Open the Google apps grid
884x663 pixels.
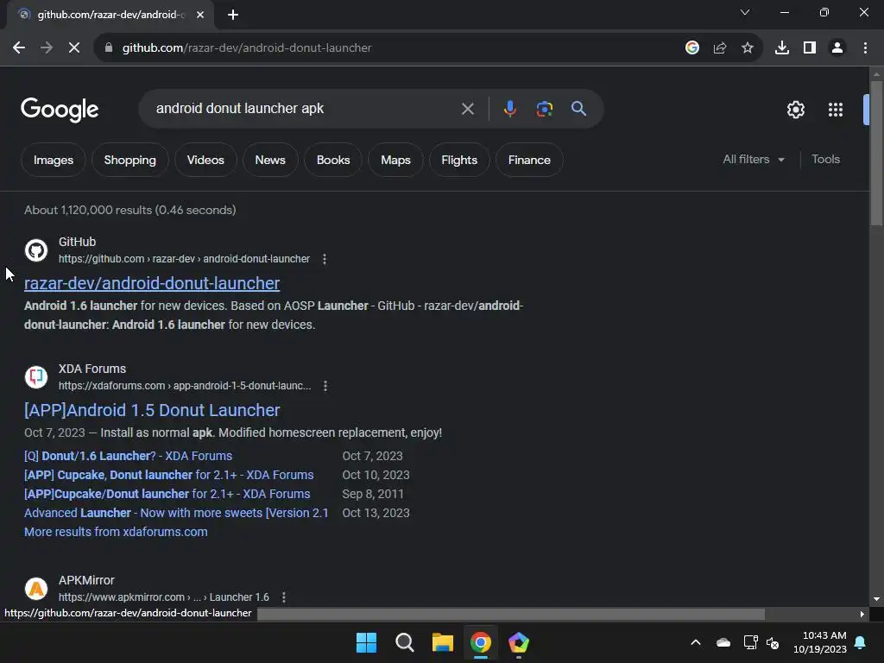pyautogui.click(x=836, y=110)
